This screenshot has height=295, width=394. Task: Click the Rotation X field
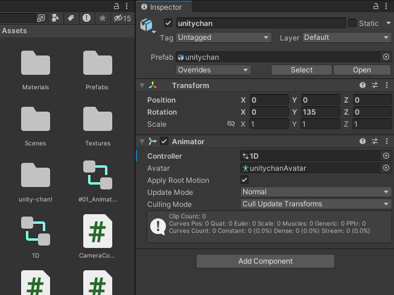pos(269,112)
